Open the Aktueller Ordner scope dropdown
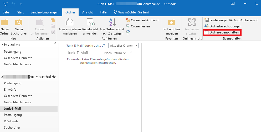Viewport: 261px width, 132px height. [x=136, y=46]
